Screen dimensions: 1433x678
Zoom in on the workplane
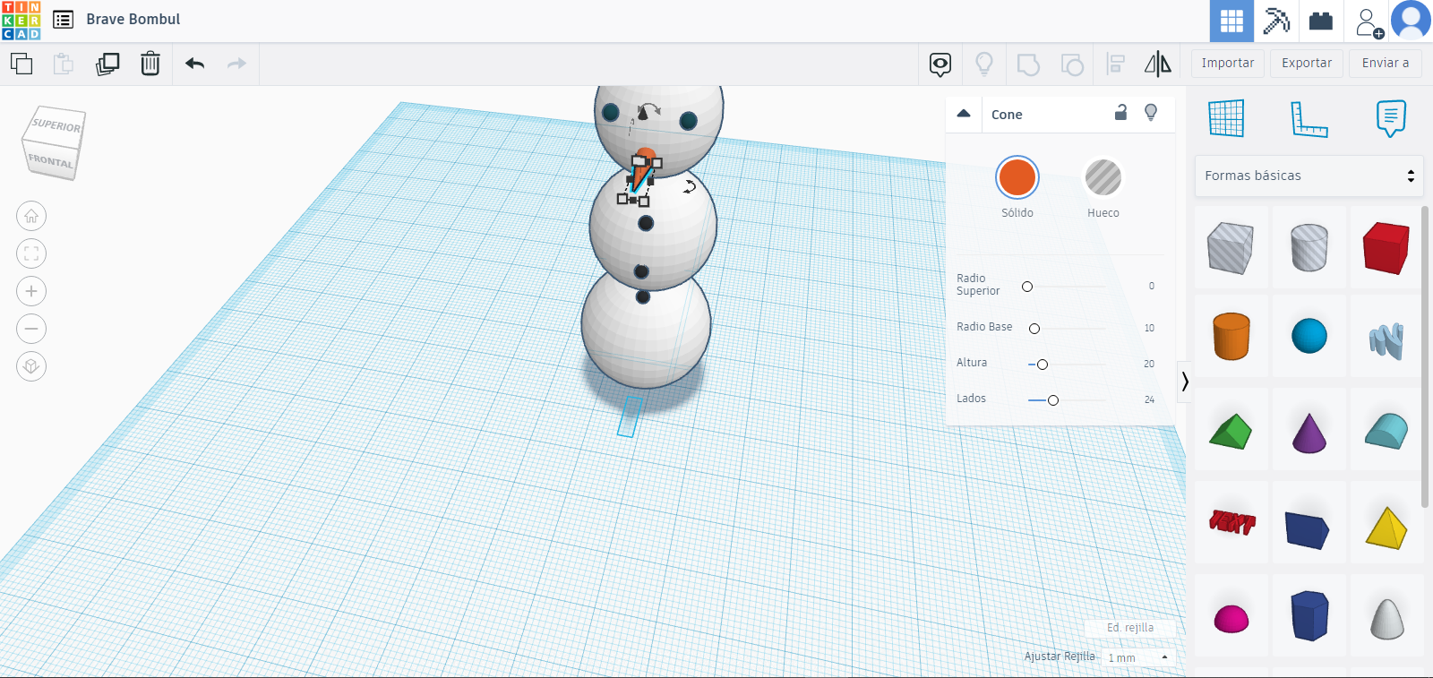[x=31, y=291]
